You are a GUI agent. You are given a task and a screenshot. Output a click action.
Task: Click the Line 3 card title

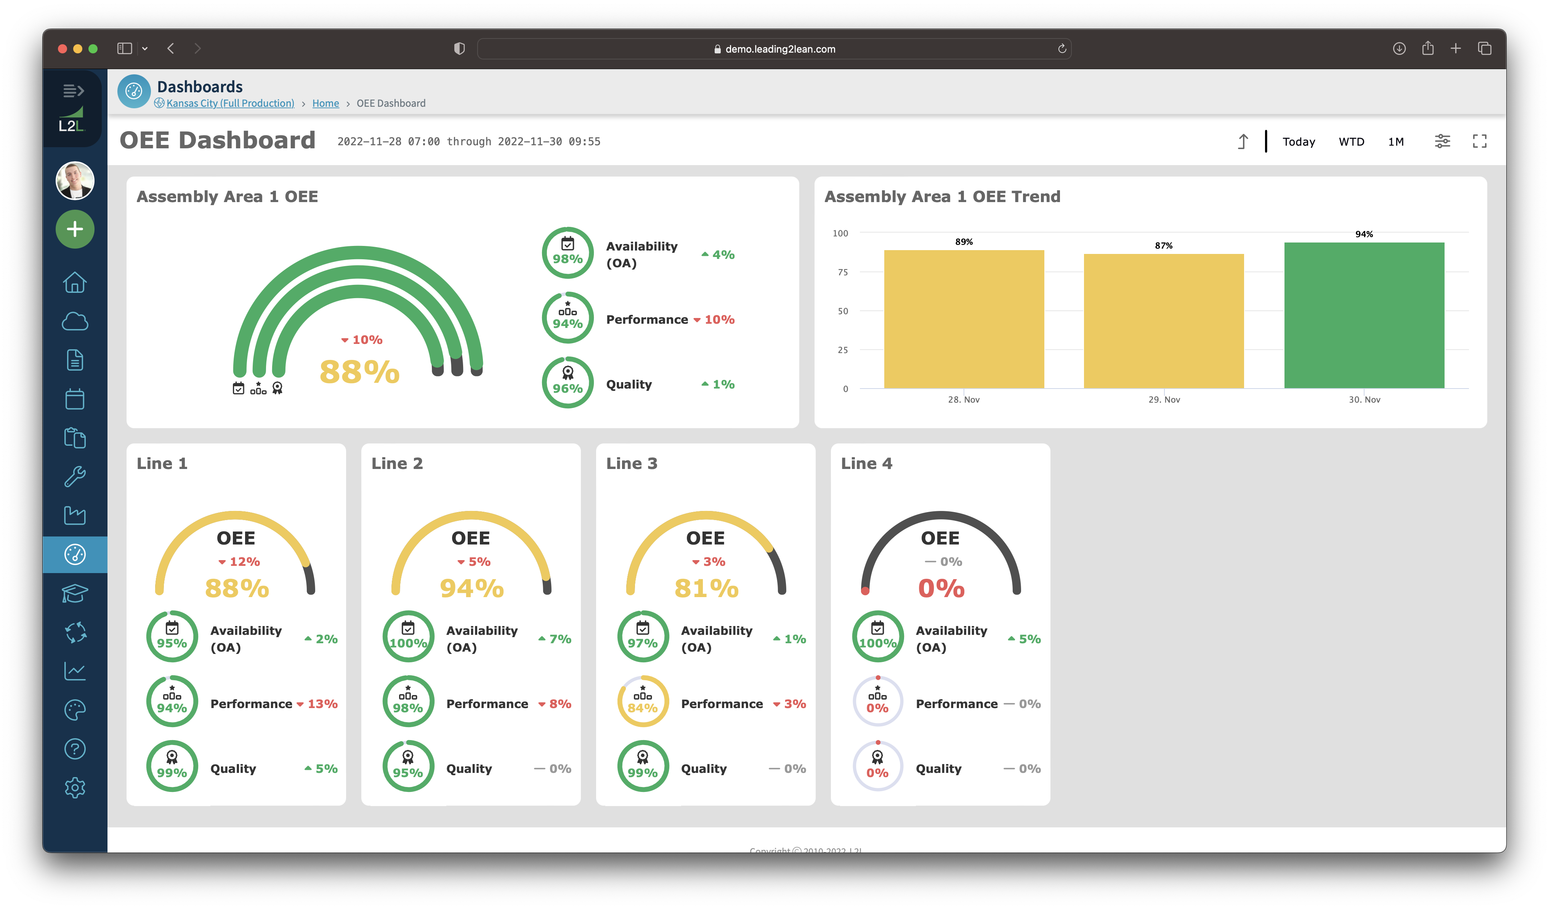pyautogui.click(x=631, y=464)
